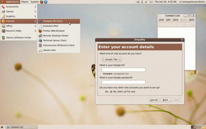
Task: Launch Terminal Server Client entry
Action: 59,40
